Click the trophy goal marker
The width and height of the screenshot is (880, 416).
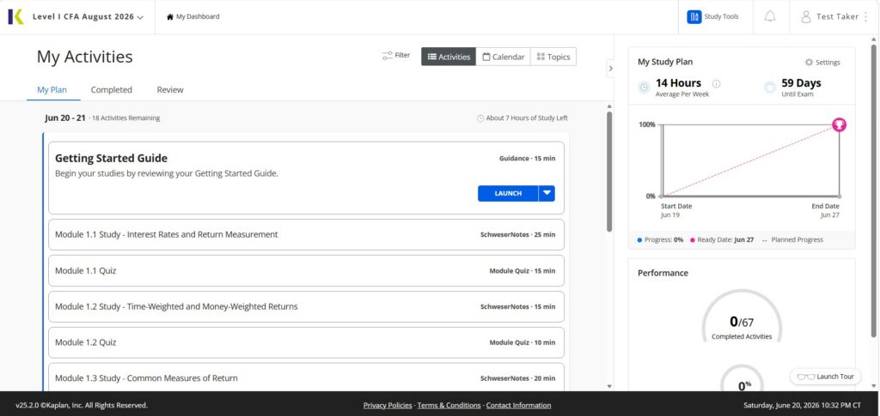coord(839,125)
